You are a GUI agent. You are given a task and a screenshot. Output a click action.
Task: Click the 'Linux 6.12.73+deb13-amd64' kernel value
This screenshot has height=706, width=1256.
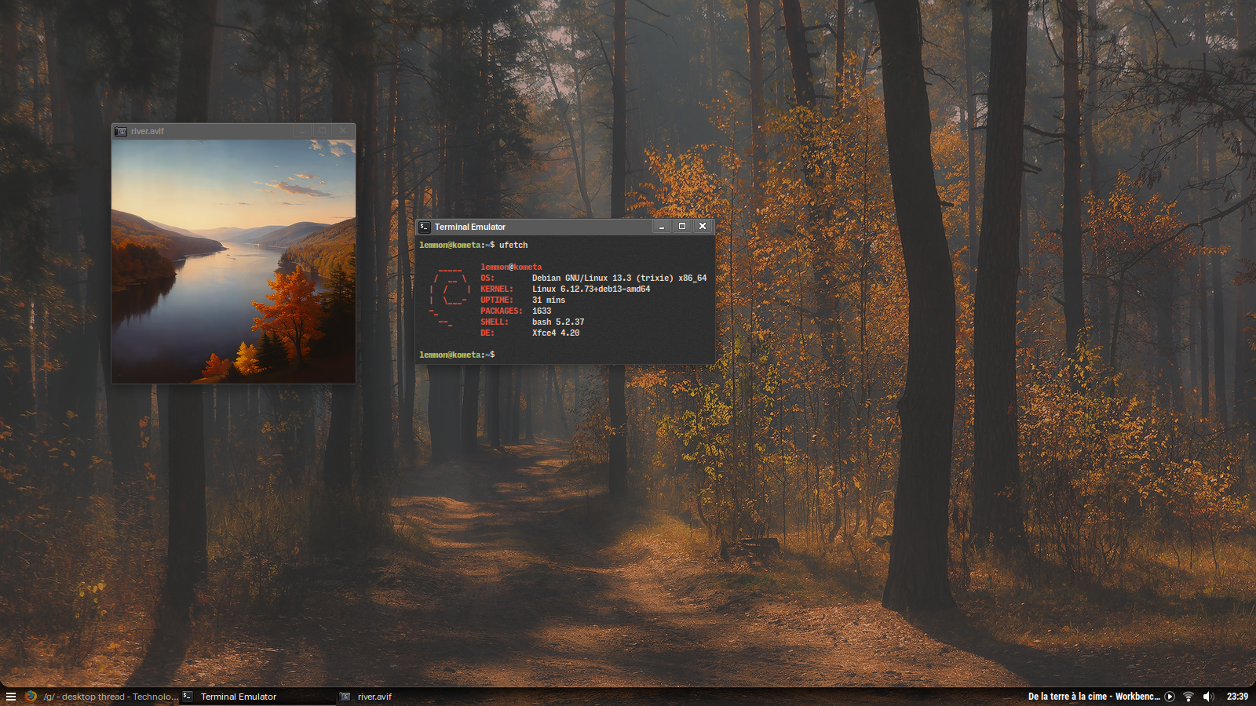591,289
